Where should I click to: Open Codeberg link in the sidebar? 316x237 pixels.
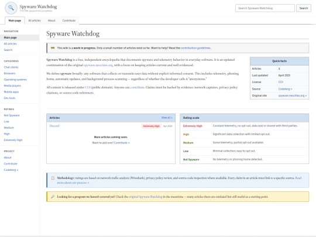[x=11, y=170]
